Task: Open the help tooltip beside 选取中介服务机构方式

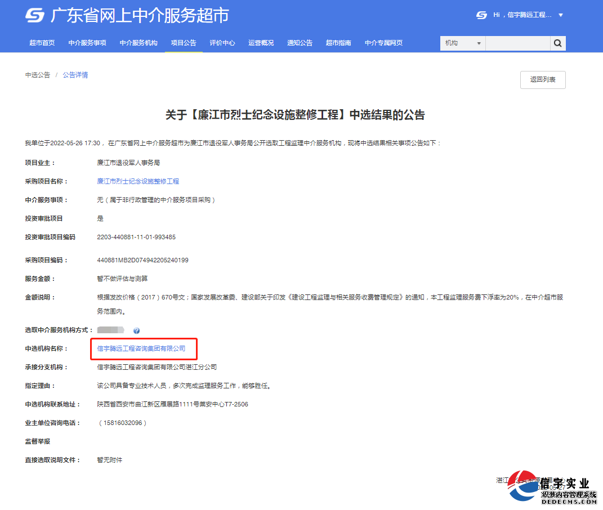Action: click(x=136, y=330)
